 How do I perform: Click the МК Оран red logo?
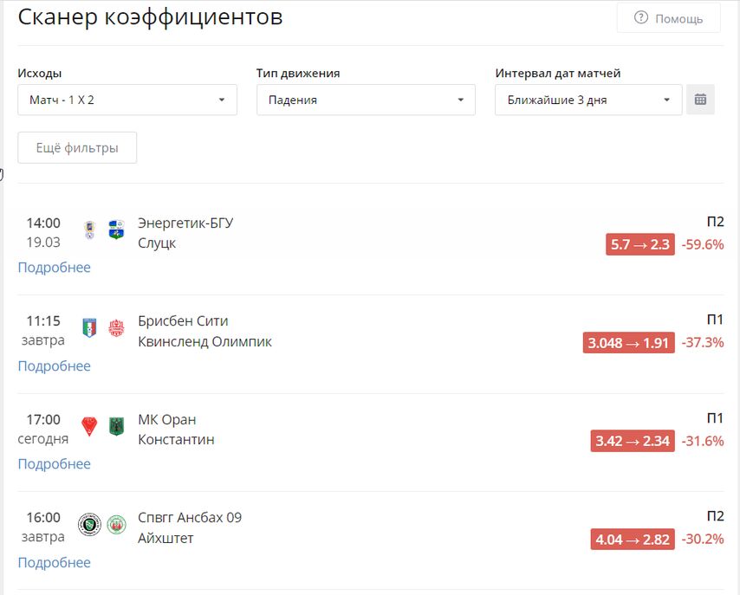pyautogui.click(x=89, y=427)
